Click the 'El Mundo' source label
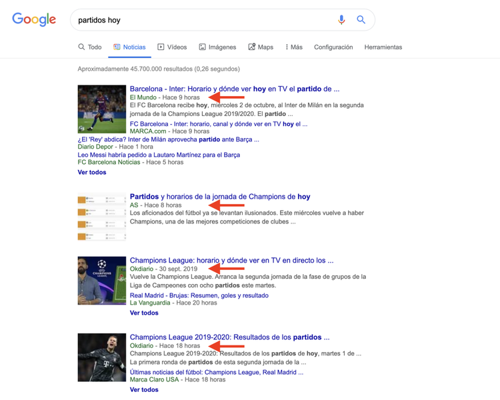Screen dimensions: 500x400 [x=143, y=97]
